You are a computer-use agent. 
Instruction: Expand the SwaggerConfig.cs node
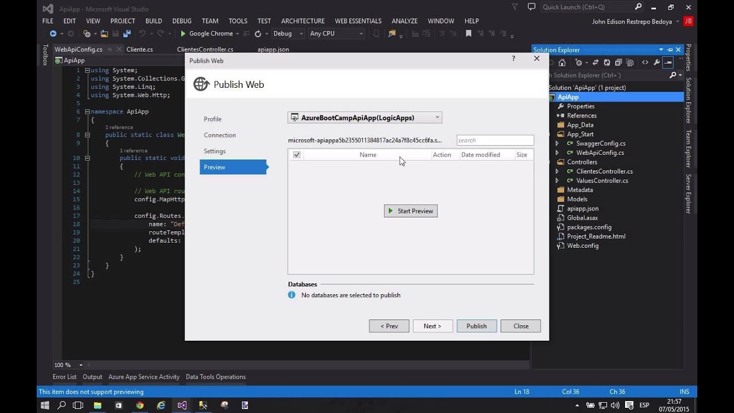coord(557,143)
